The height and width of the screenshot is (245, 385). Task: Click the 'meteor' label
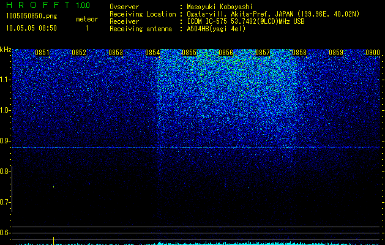(x=87, y=19)
